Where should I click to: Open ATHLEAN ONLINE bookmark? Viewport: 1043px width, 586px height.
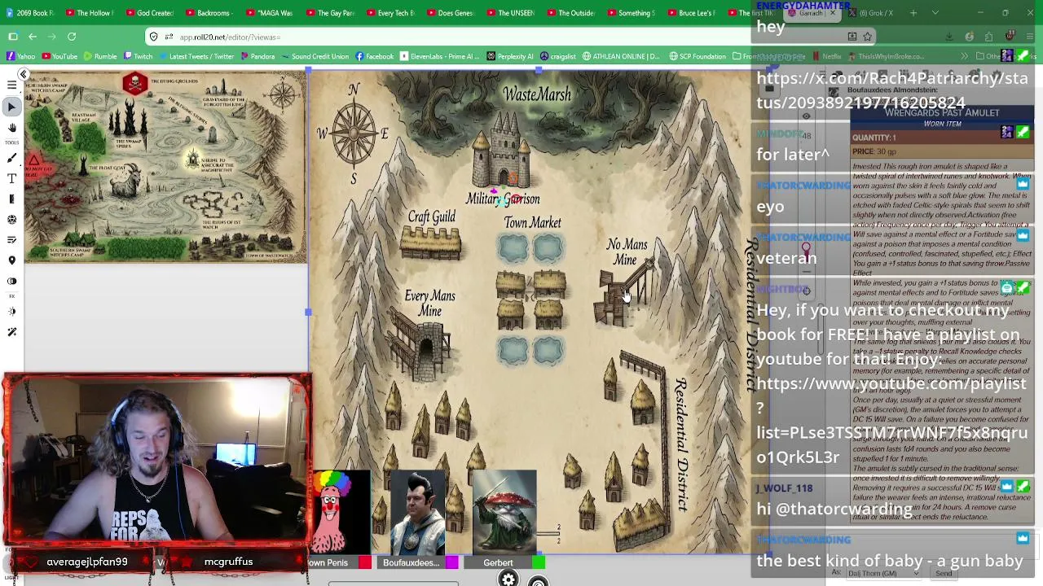(x=621, y=56)
